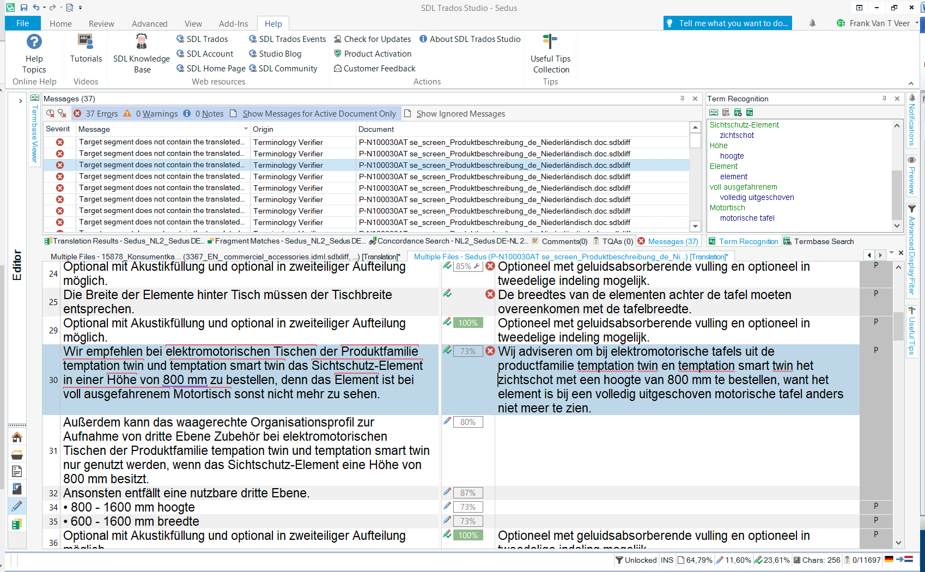Open the document tabs list dropdown

point(891,253)
